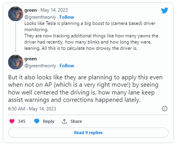Image resolution: width=177 pixels, height=145 pixels.
Task: Click the top @greentheonly handle
Action: point(40,17)
